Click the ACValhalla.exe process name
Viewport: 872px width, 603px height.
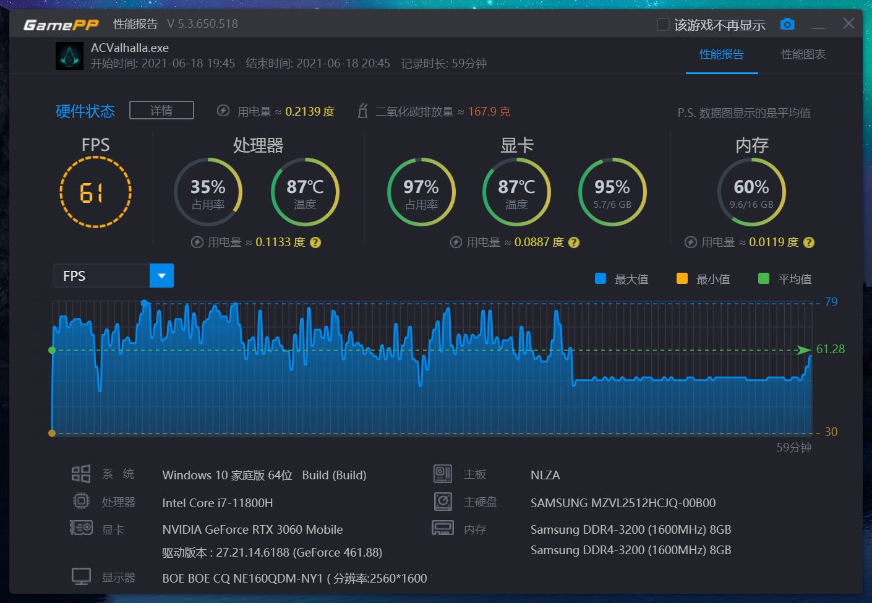(130, 48)
